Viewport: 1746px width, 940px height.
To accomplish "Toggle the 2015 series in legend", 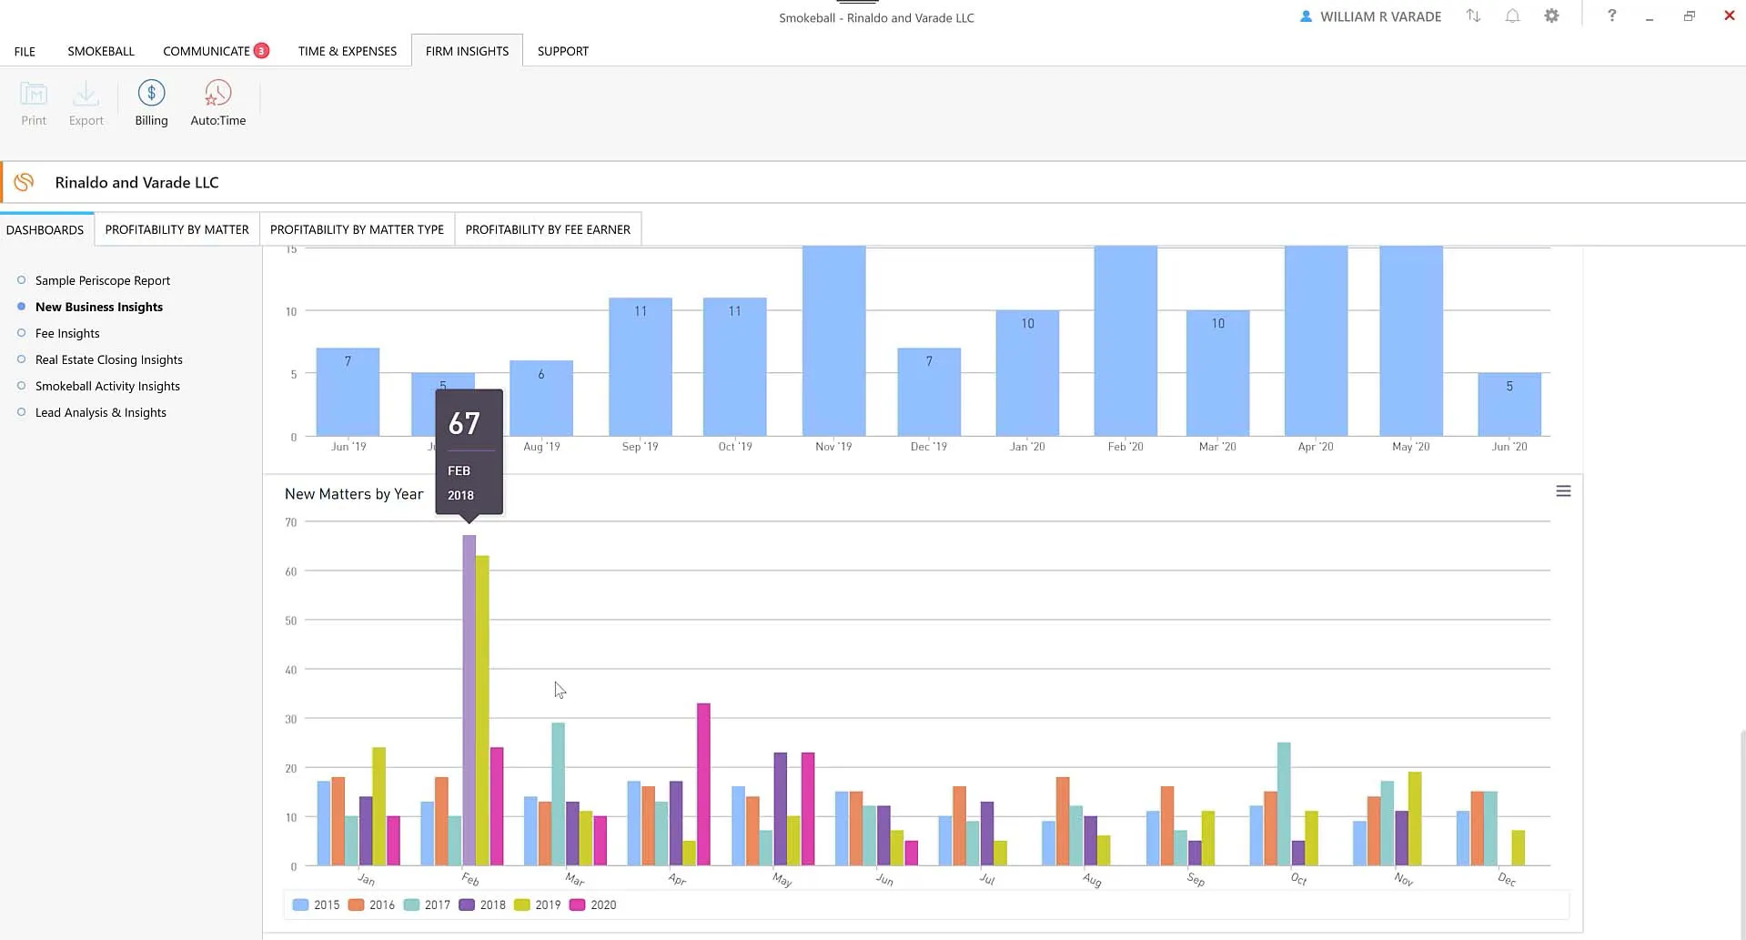I will [316, 905].
